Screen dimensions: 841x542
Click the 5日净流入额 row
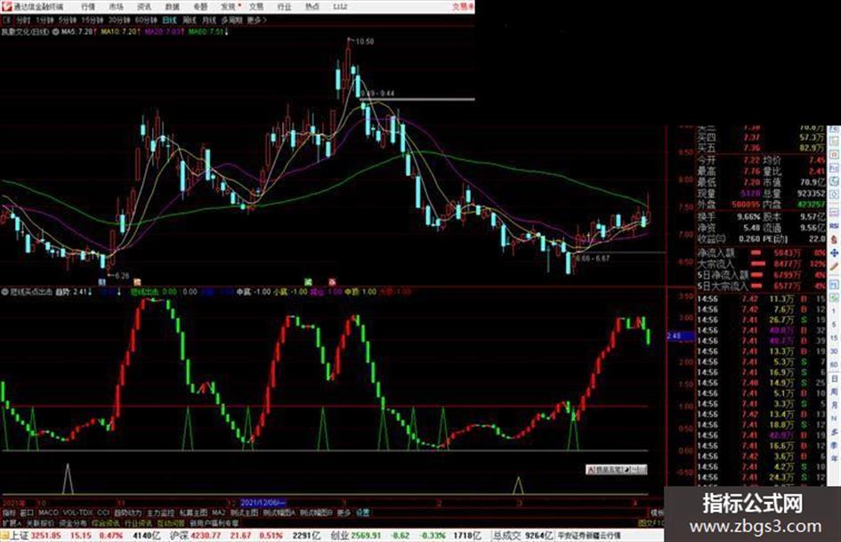click(x=762, y=275)
